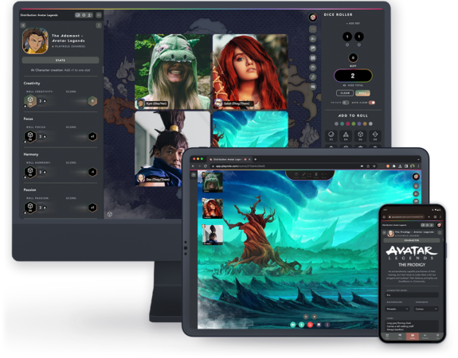Image resolution: width=458 pixels, height=358 pixels.
Task: Click the red hang-up button on the tablet
Action: pos(310,325)
